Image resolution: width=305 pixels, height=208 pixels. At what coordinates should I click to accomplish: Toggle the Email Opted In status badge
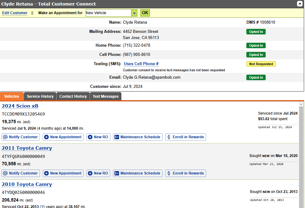[x=256, y=77]
